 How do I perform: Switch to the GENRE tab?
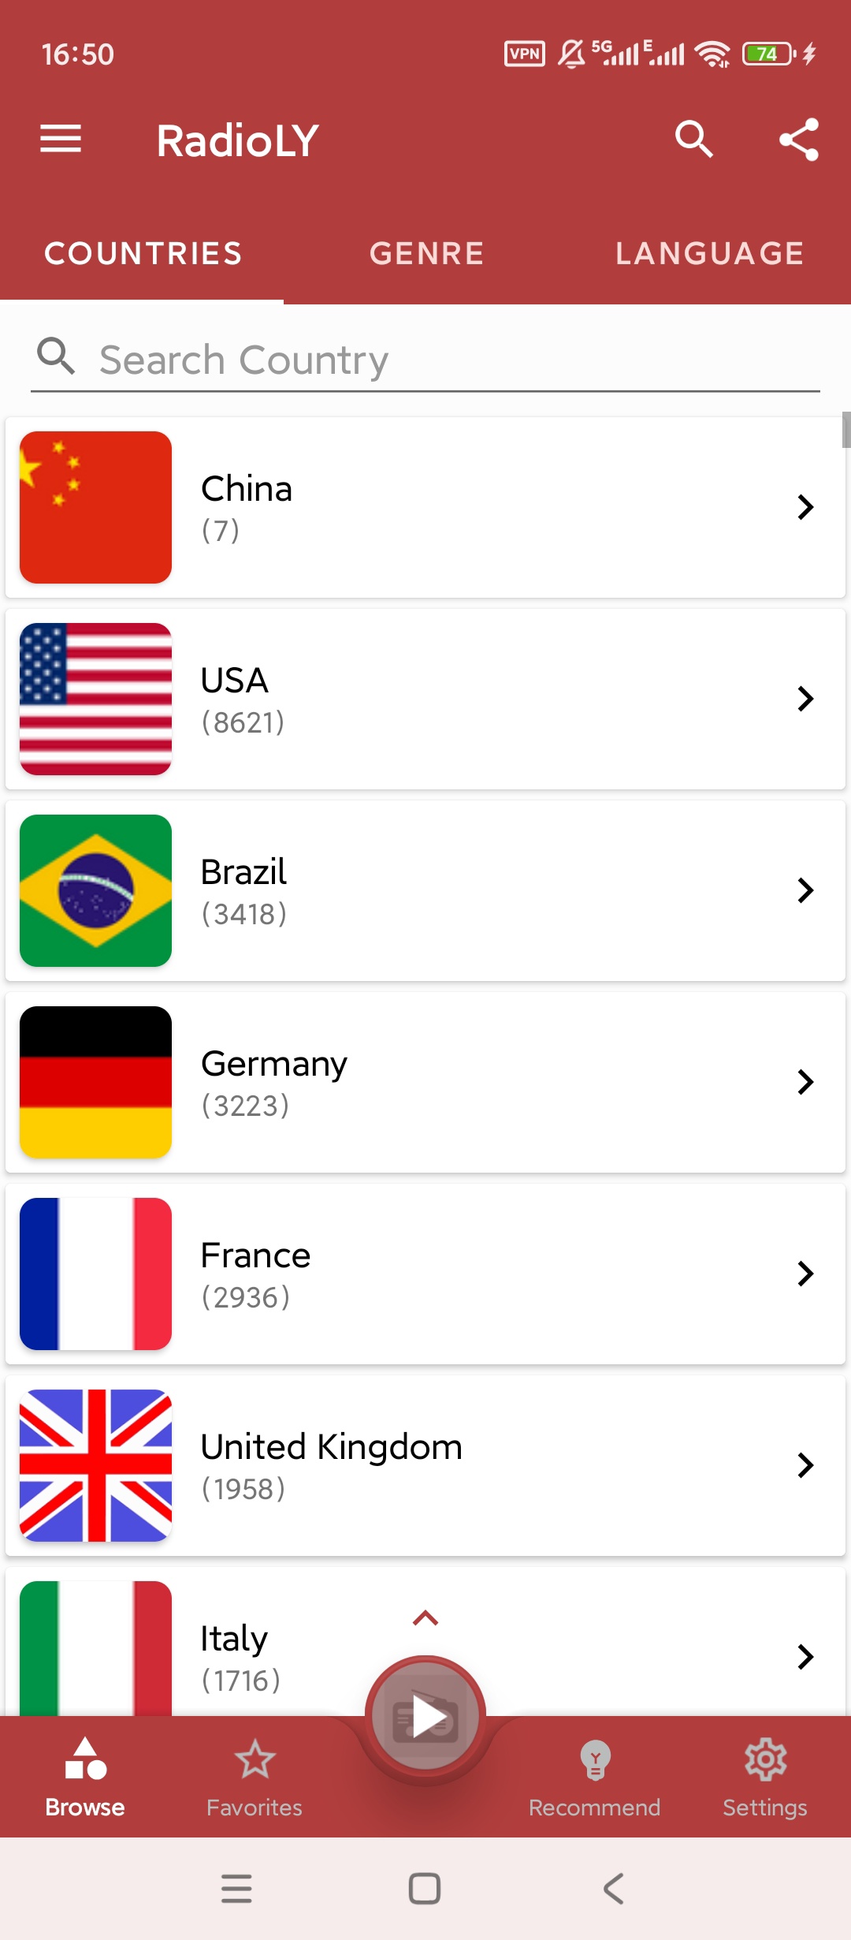[x=426, y=254]
